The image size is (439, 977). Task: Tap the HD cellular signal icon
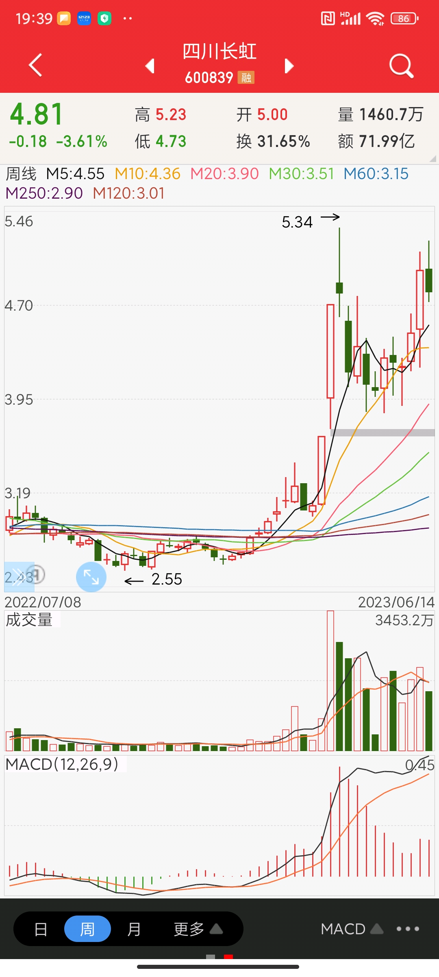click(x=350, y=18)
